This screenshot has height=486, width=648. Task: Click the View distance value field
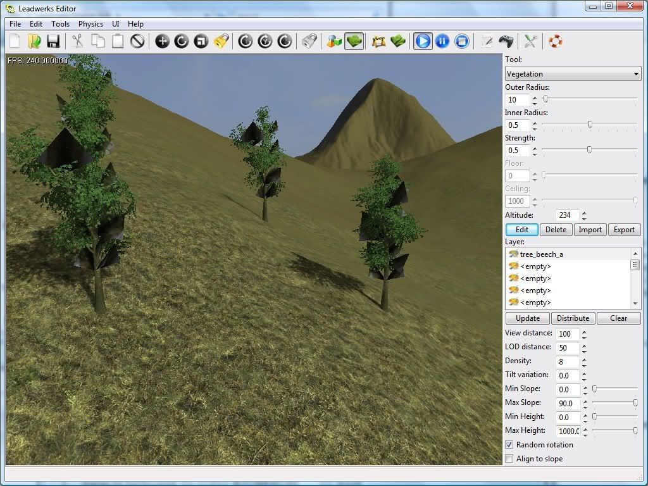click(568, 334)
